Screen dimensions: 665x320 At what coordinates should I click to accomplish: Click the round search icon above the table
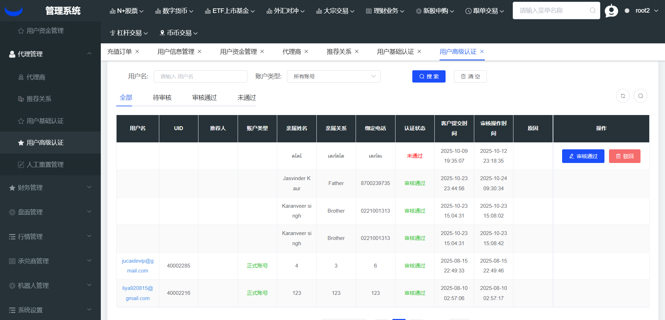point(640,96)
